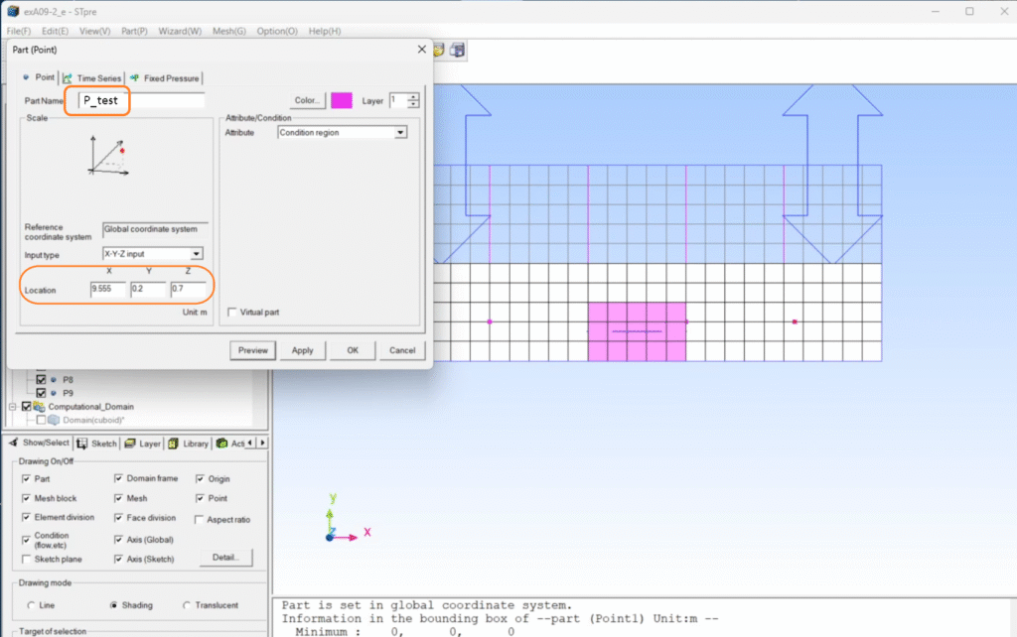Click the P8 point icon in tree

click(x=54, y=380)
